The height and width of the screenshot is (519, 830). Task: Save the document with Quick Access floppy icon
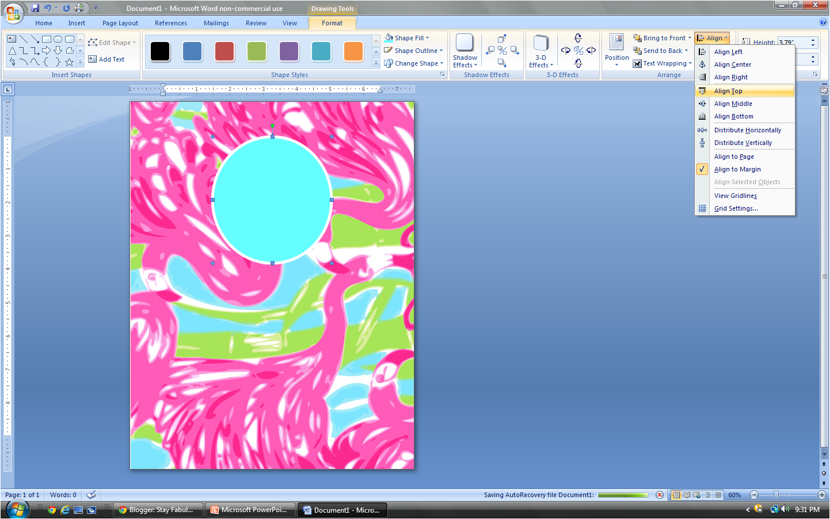pyautogui.click(x=35, y=8)
